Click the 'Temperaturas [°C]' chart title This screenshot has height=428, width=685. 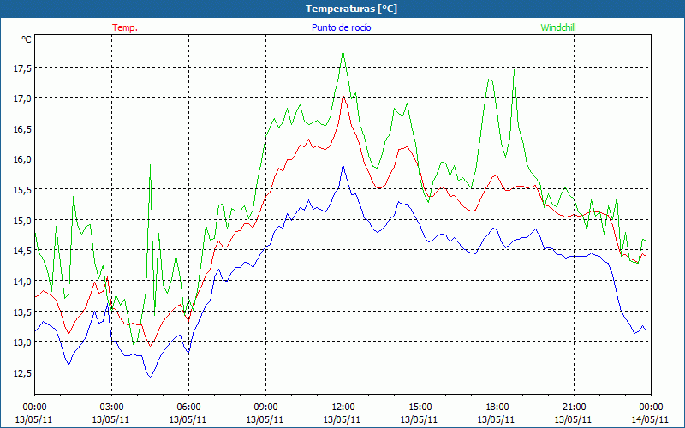click(x=351, y=9)
